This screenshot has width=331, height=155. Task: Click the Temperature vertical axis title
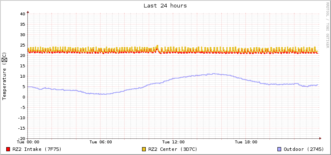pyautogui.click(x=5, y=76)
